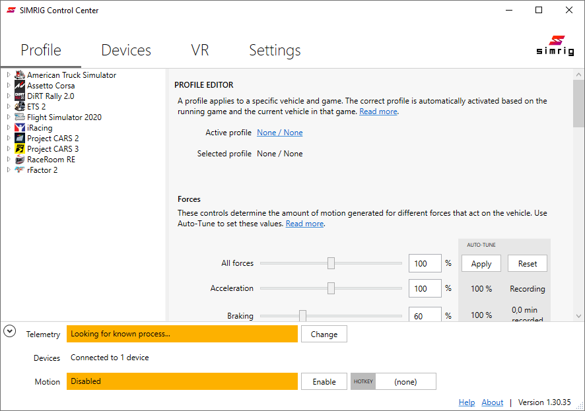This screenshot has width=585, height=411.
Task: Click the DiRT Rally 2.0 icon
Action: (x=20, y=96)
